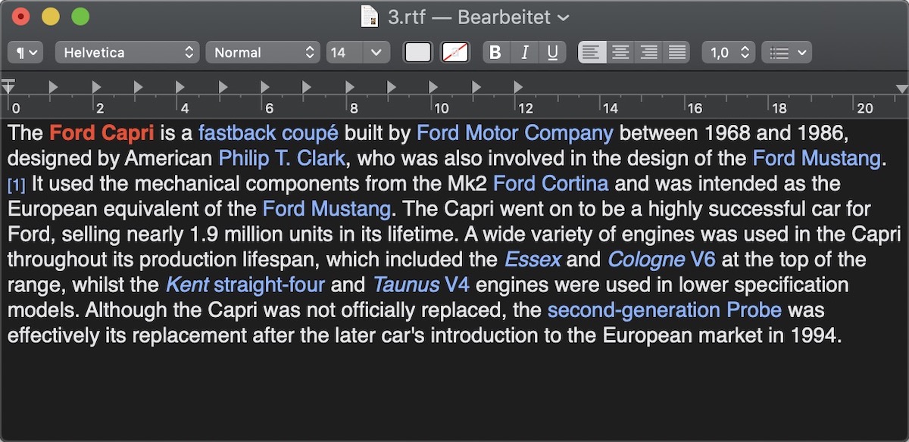Click the tab stop just before ruler mark 2
Viewport: 909px width, 442px height.
[x=95, y=88]
